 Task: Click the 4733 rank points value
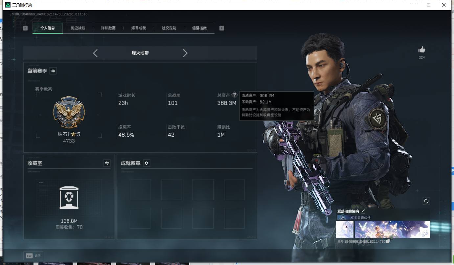point(69,141)
